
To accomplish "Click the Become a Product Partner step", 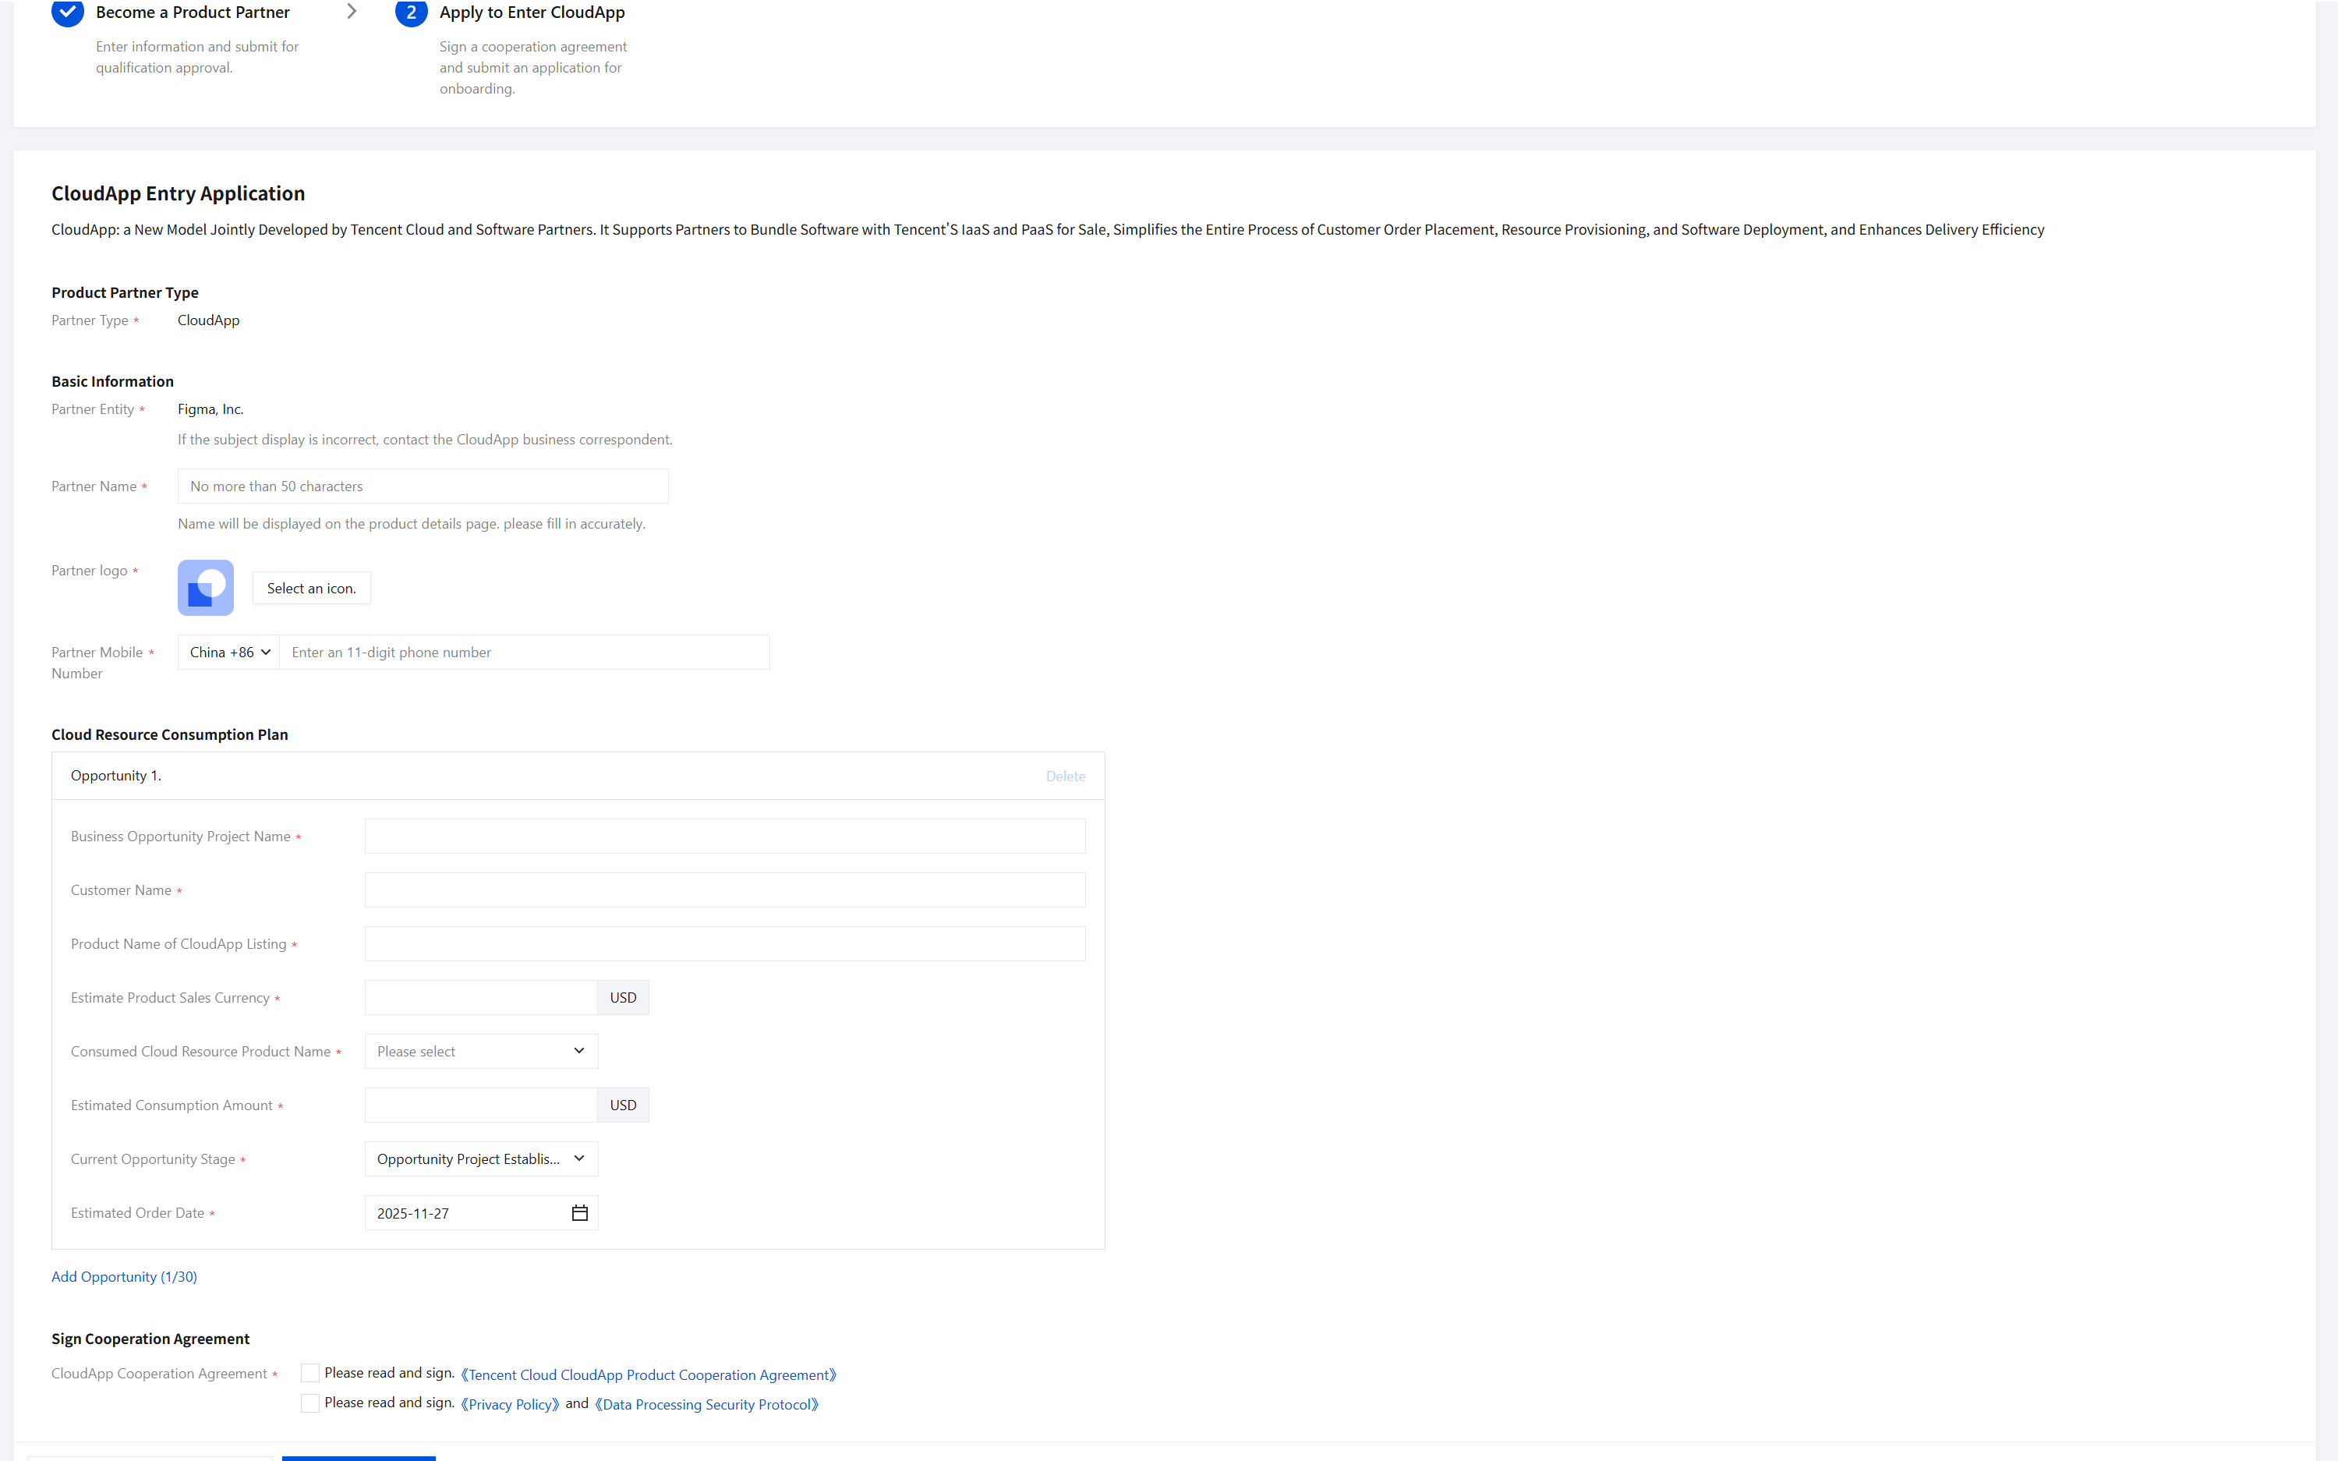I will tap(193, 12).
